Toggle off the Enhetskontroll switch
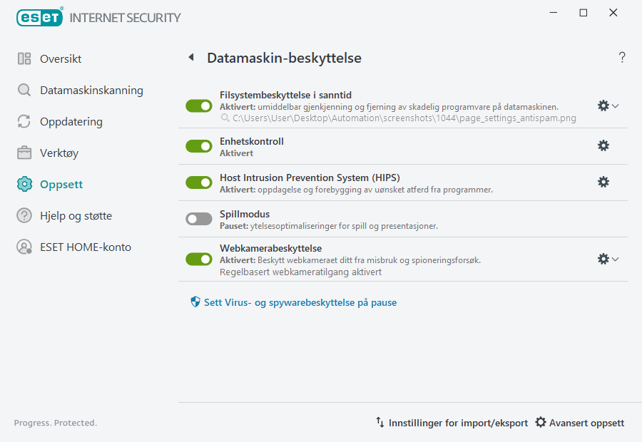This screenshot has height=442, width=642. (x=198, y=145)
